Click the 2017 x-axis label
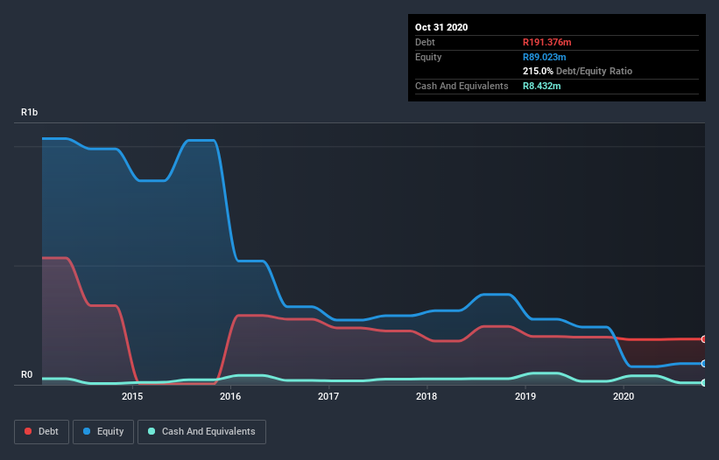The height and width of the screenshot is (460, 719). pyautogui.click(x=328, y=396)
